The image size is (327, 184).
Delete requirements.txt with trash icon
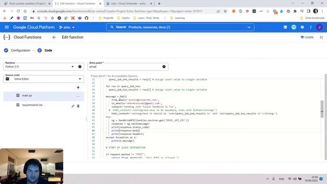click(x=78, y=106)
